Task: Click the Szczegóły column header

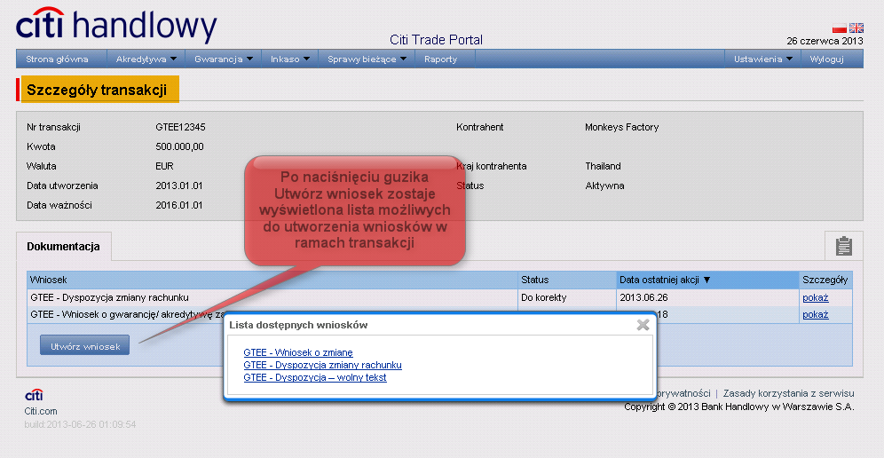Action: (x=825, y=280)
